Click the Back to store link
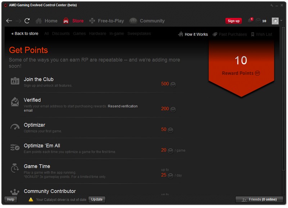Viewport: 288px width, 208px height. click(x=25, y=34)
